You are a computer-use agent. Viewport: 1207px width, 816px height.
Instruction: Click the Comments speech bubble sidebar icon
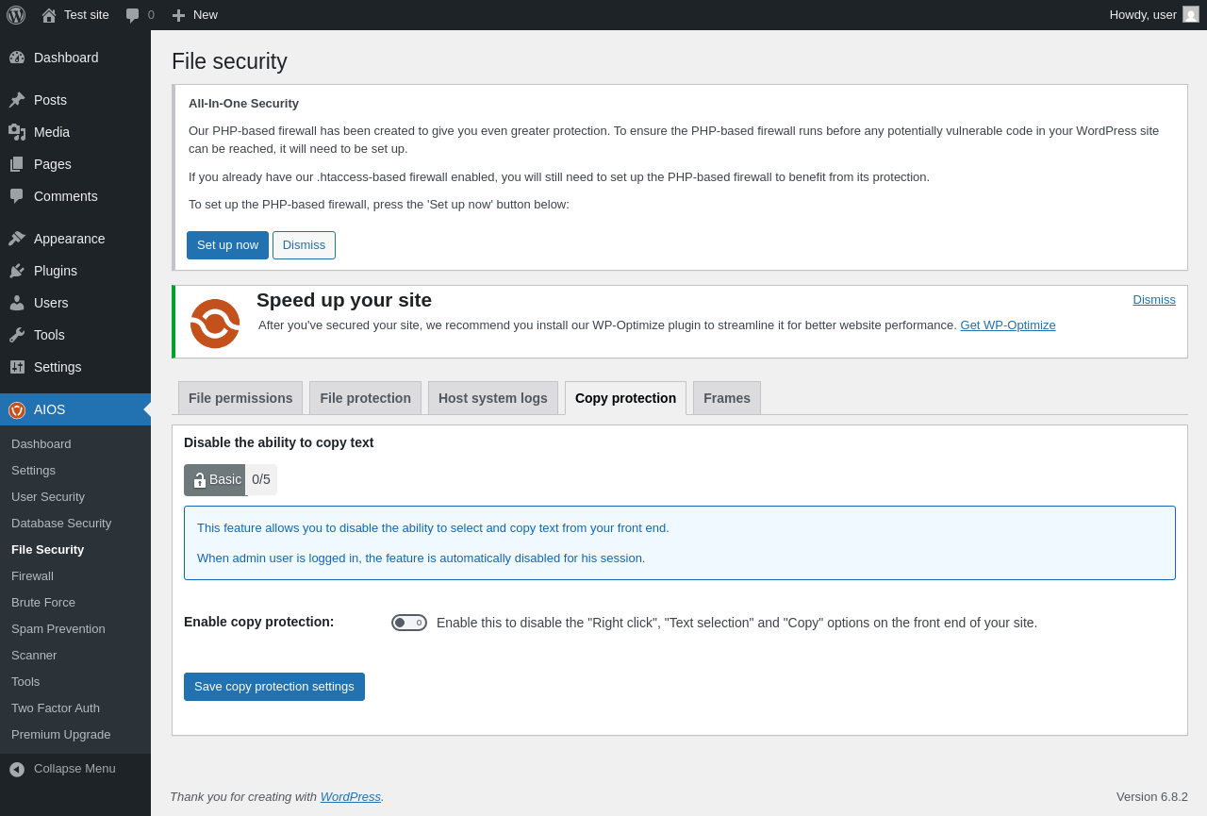coord(17,196)
